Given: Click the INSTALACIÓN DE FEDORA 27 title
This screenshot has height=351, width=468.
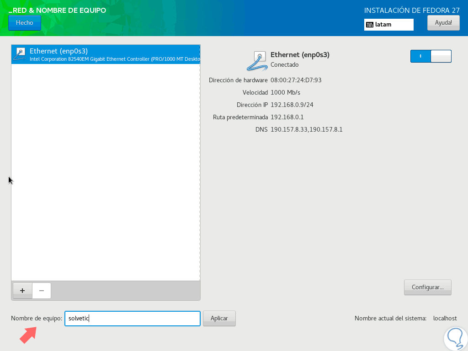Looking at the screenshot, I should coord(412,11).
